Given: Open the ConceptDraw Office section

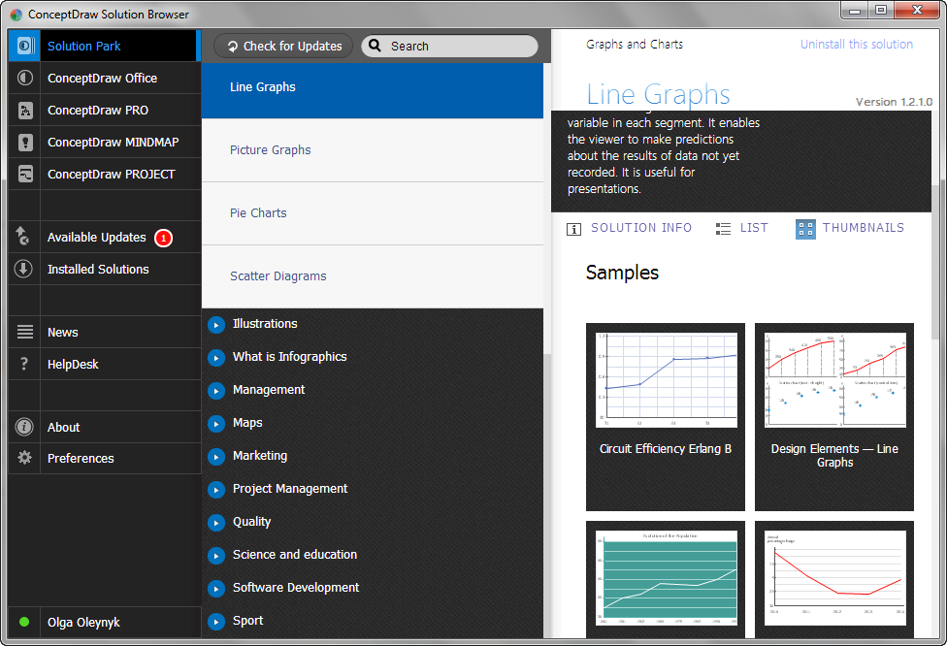Looking at the screenshot, I should (x=104, y=78).
